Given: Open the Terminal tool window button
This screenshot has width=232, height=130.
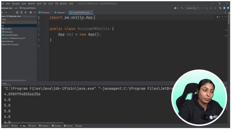Looking at the screenshot, I should click(57, 126).
